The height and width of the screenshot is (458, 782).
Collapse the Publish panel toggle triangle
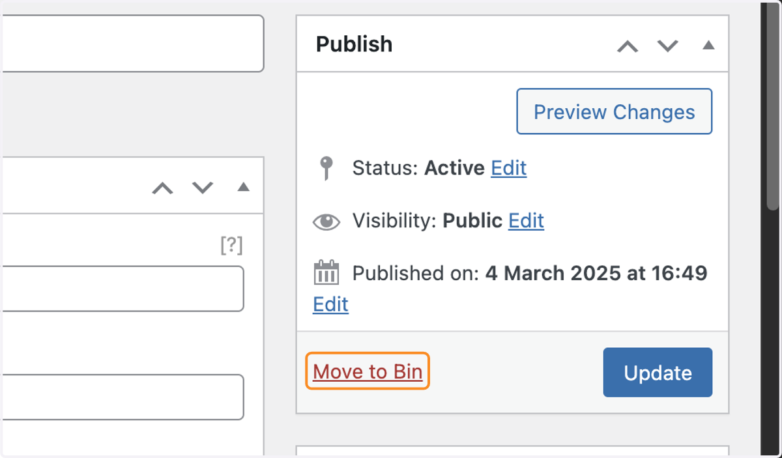(x=708, y=46)
